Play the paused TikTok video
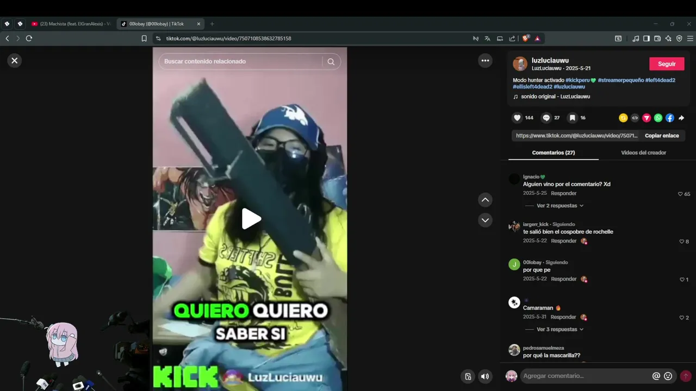The image size is (696, 391). (x=250, y=219)
